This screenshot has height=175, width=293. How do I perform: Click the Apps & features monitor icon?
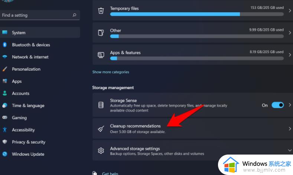(101, 55)
